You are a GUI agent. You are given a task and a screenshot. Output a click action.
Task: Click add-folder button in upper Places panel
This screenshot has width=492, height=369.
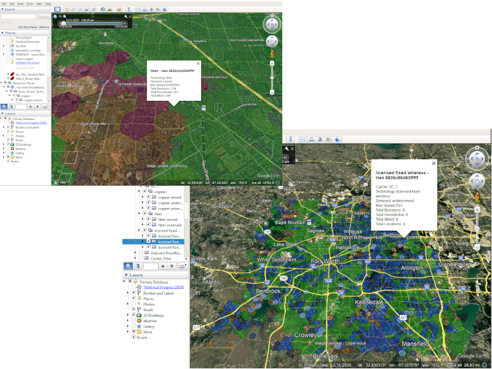46,106
